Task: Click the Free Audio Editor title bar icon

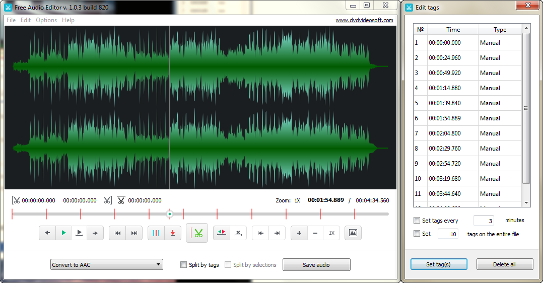Action: tap(8, 7)
